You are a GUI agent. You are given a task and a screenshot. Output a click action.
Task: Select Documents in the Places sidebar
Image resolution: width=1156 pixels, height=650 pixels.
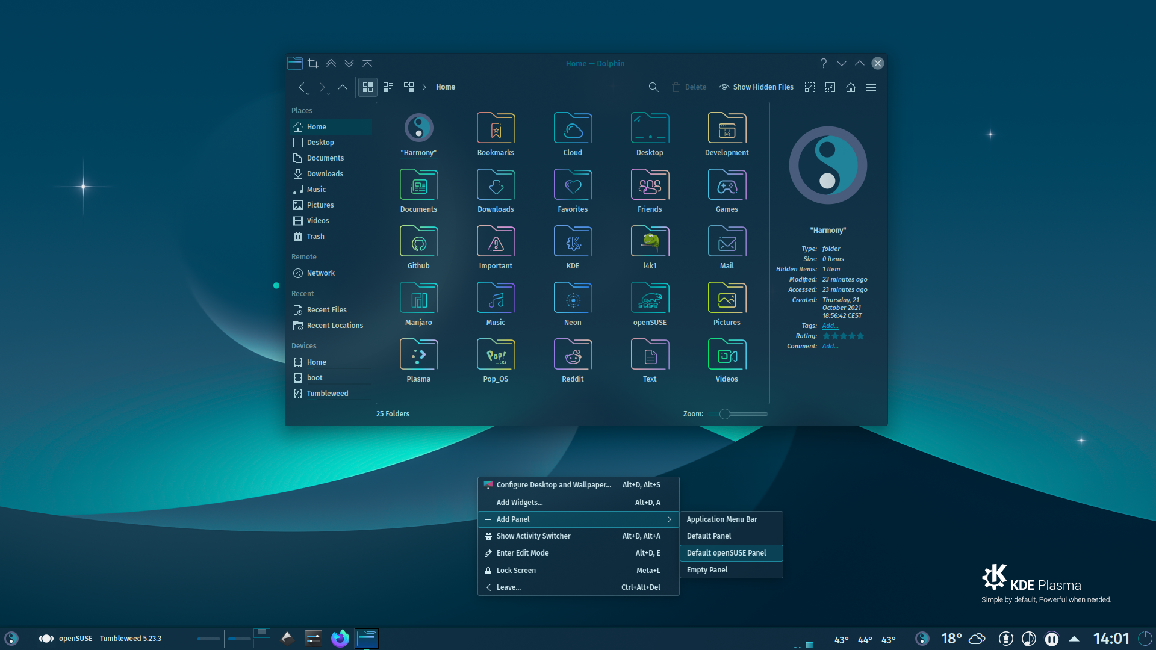(331, 158)
